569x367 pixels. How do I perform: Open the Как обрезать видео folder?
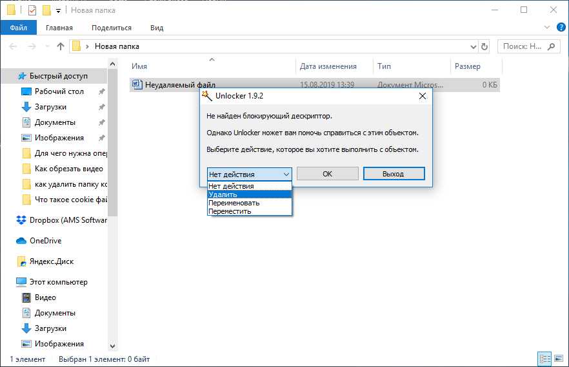[x=68, y=169]
